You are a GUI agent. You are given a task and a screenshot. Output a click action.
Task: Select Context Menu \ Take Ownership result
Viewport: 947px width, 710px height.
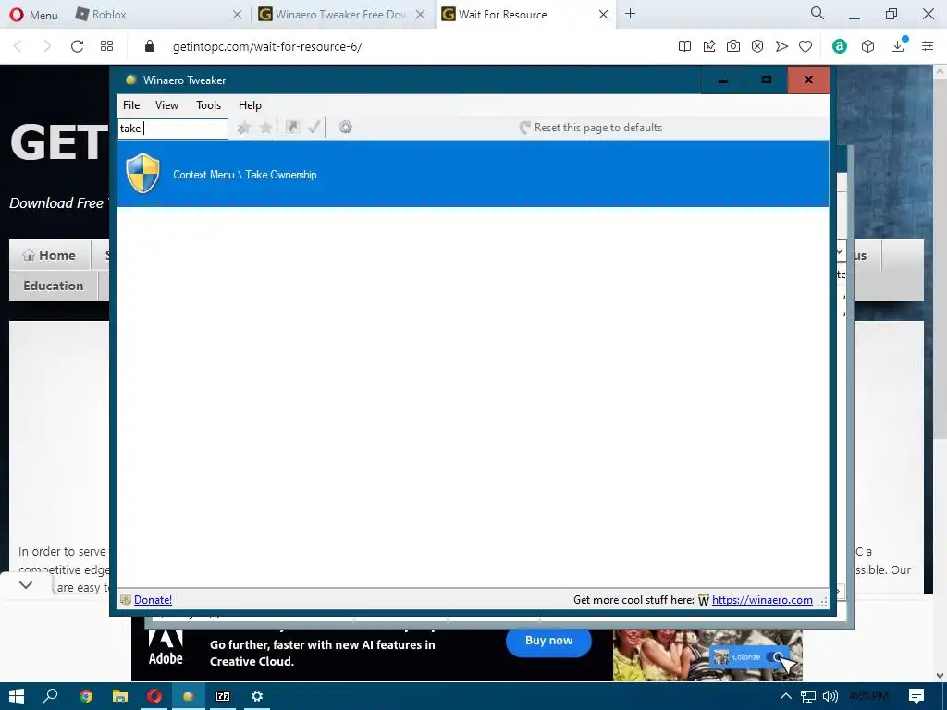pos(473,174)
